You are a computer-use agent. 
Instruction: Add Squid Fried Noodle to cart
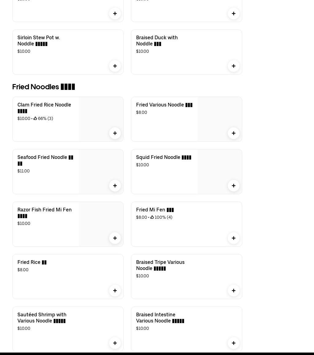(x=234, y=186)
